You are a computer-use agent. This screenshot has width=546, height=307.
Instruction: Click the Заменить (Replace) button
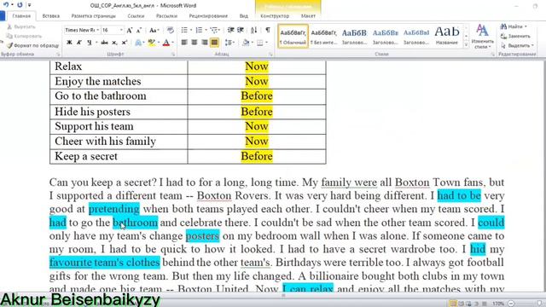click(515, 36)
